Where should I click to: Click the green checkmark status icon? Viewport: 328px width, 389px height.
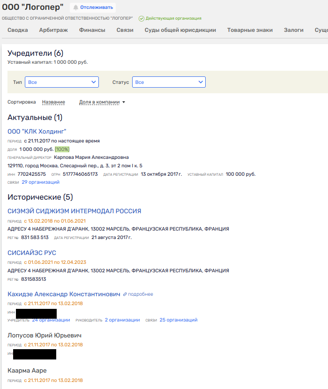142,19
